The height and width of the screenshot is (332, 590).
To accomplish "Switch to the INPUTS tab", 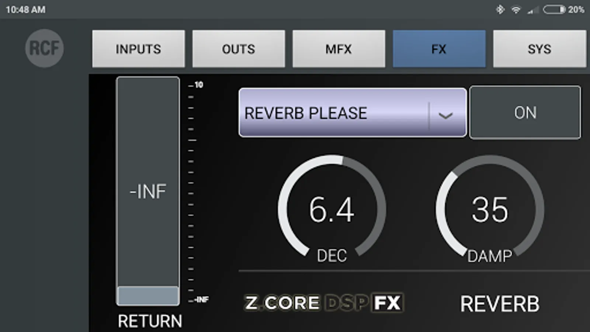I will (x=138, y=49).
